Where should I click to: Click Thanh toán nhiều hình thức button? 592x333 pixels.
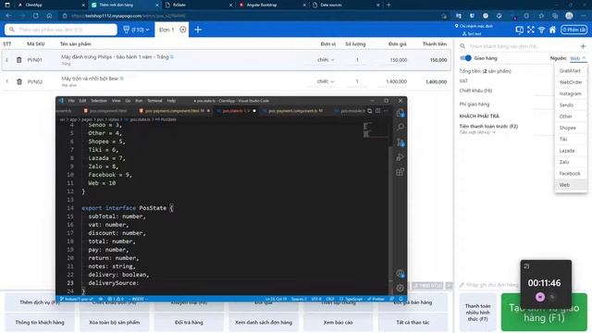point(477,313)
